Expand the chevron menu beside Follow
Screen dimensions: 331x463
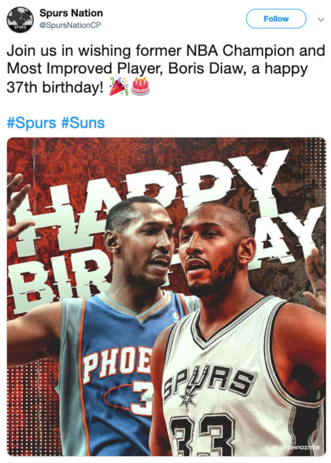coord(320,20)
